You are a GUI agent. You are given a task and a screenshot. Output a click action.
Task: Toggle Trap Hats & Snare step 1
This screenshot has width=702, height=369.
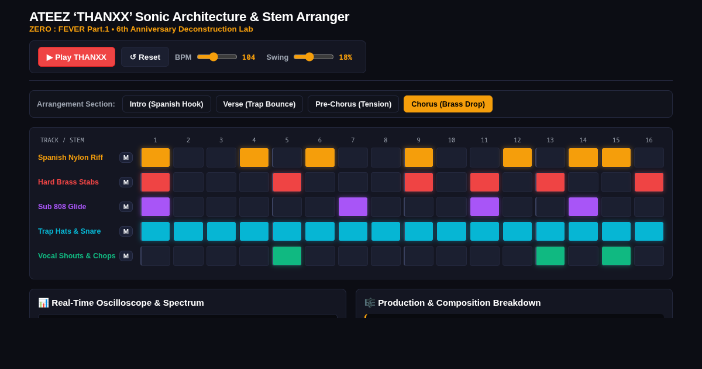(x=155, y=231)
